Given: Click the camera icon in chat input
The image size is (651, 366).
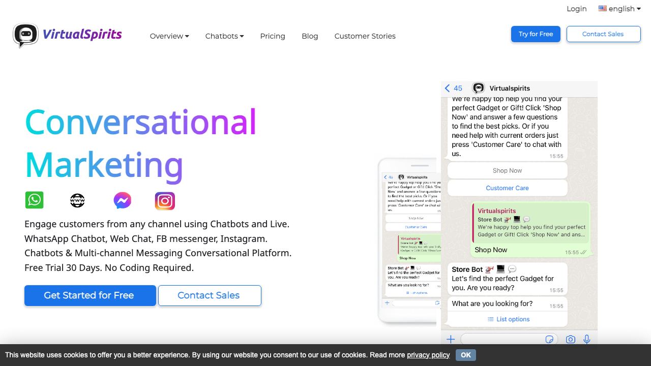Looking at the screenshot, I should point(571,339).
